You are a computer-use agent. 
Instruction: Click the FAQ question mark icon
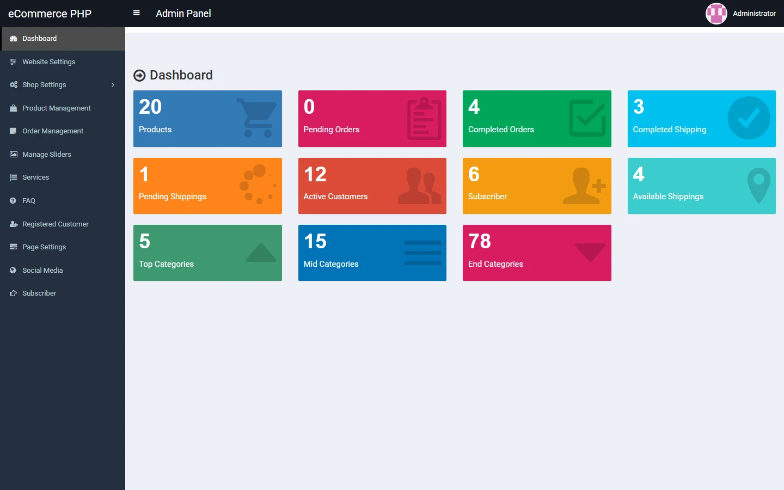(x=13, y=201)
